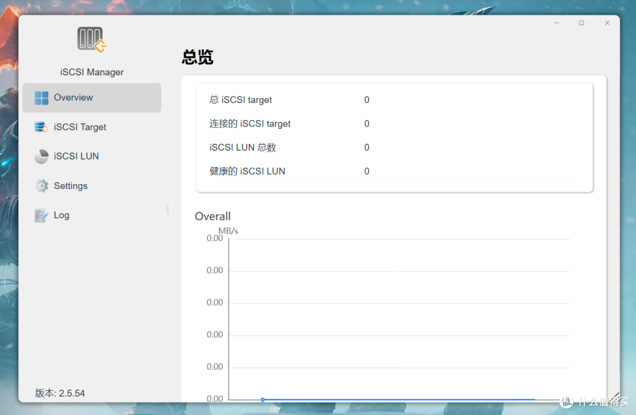Viewport: 636px width, 415px height.
Task: Click the MB/s axis unit label
Action: [x=228, y=231]
